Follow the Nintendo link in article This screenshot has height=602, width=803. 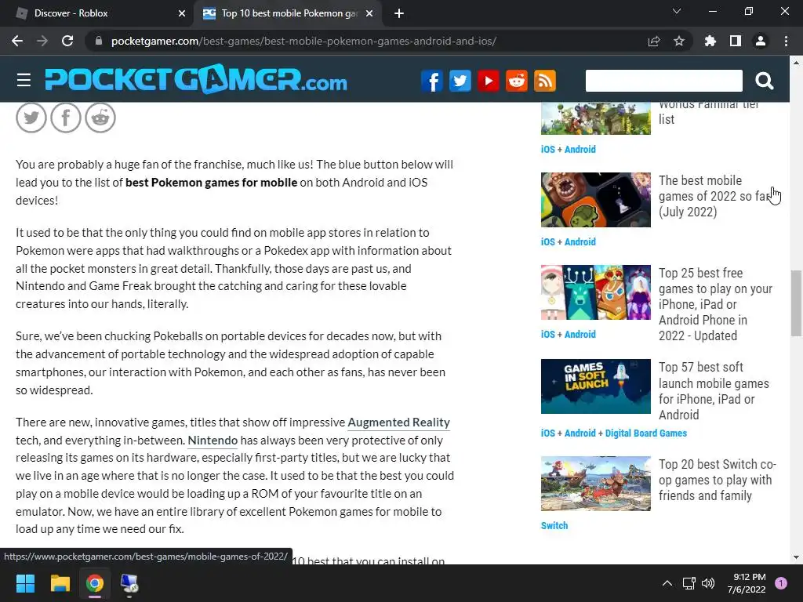213,441
